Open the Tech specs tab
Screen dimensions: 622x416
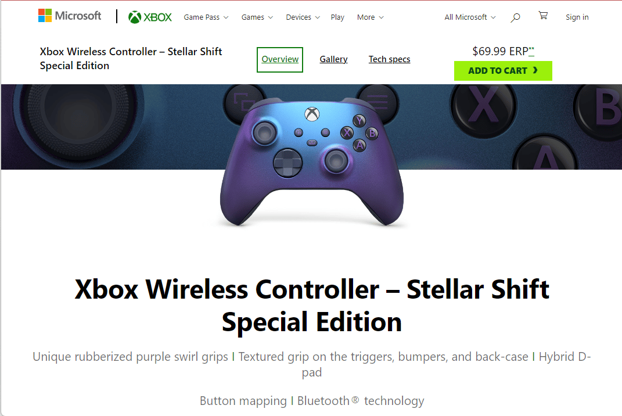[389, 59]
